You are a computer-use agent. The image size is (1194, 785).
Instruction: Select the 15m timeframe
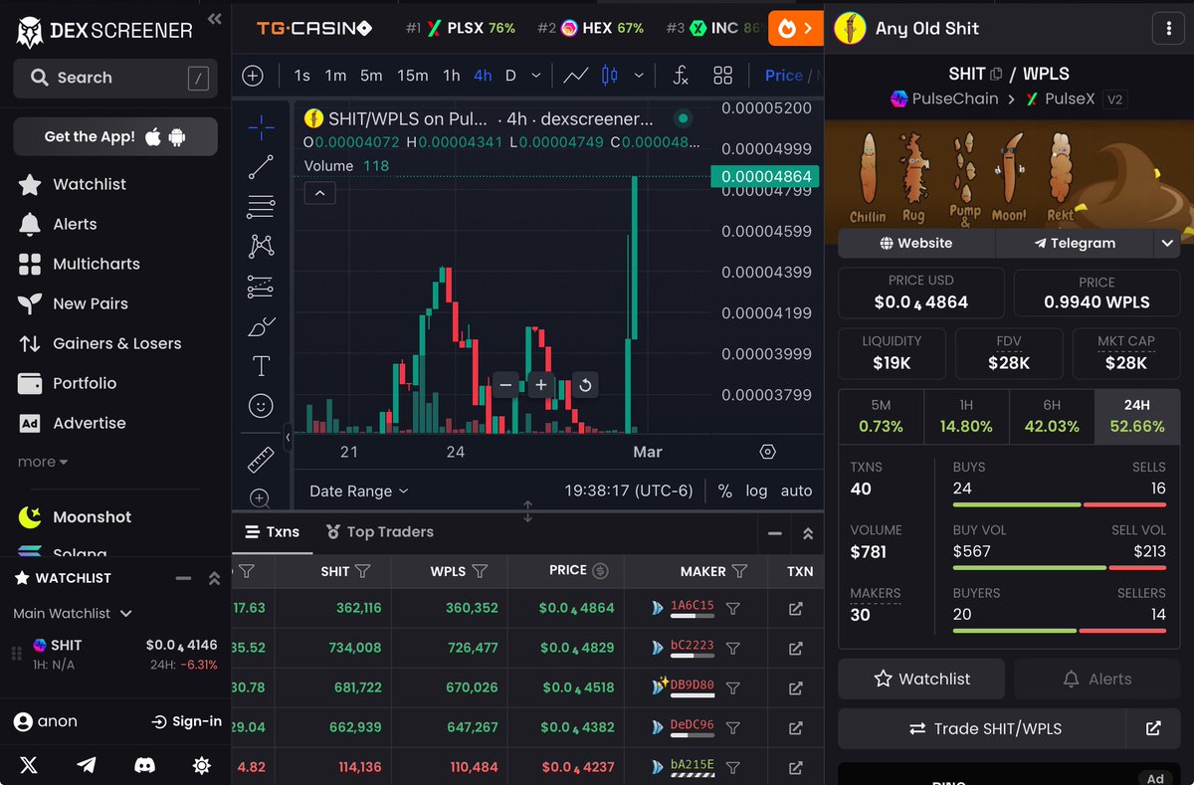(x=413, y=76)
